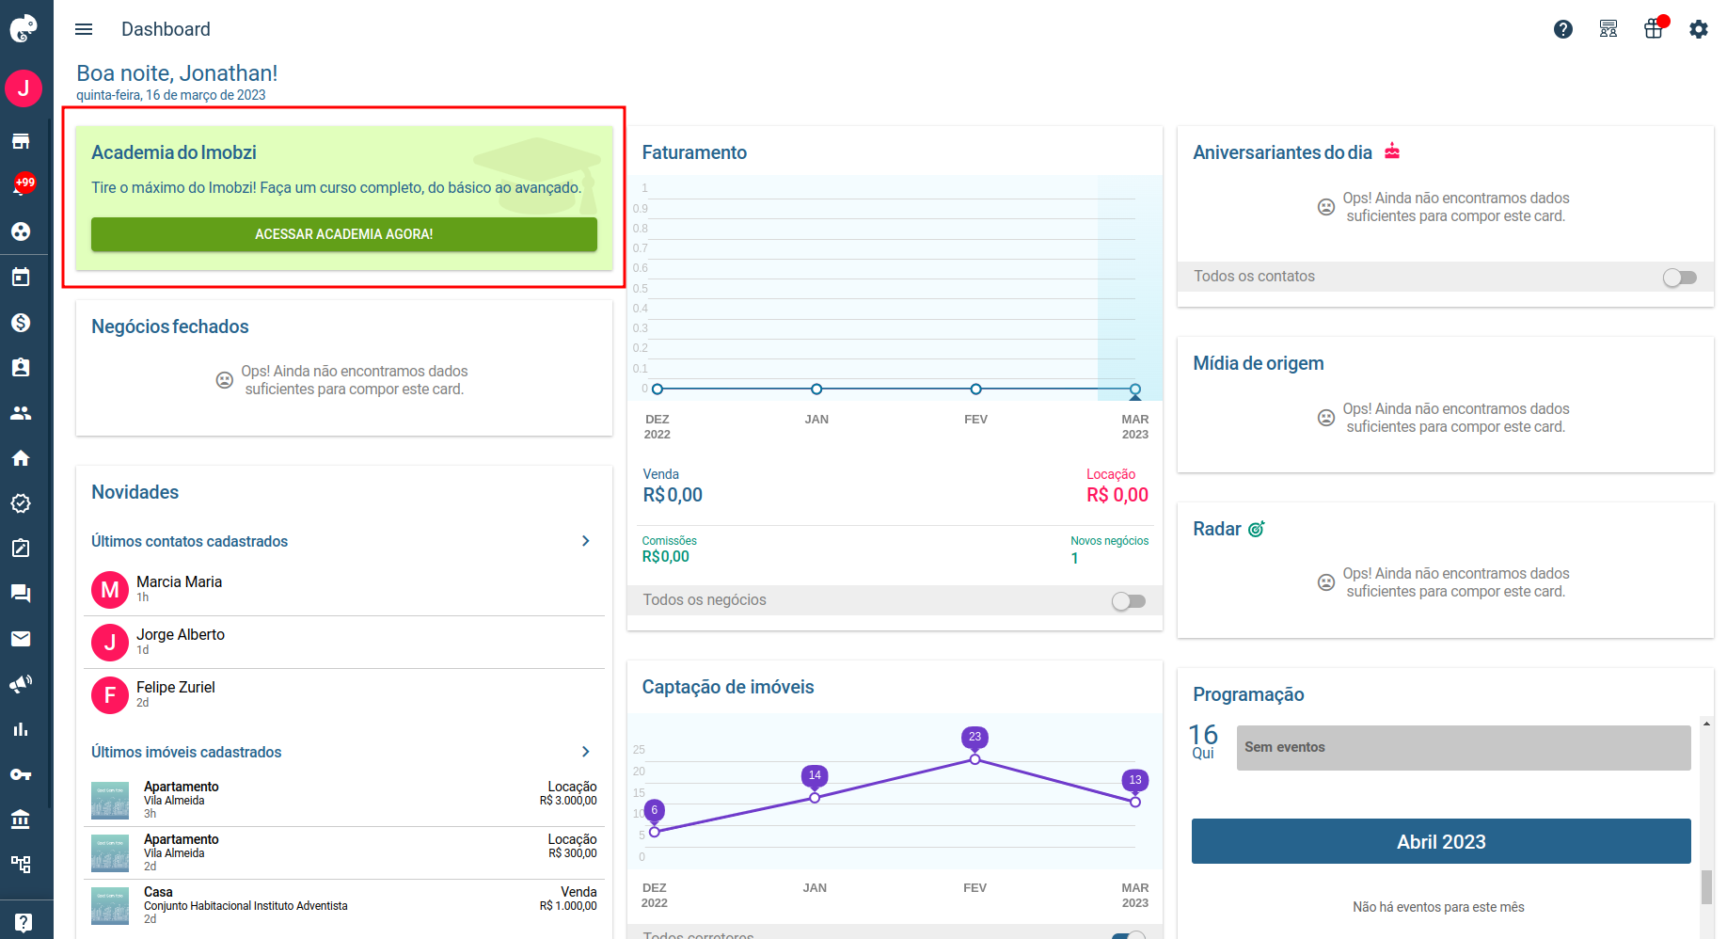
Task: Open the bank building icon in sidebar
Action: [21, 820]
